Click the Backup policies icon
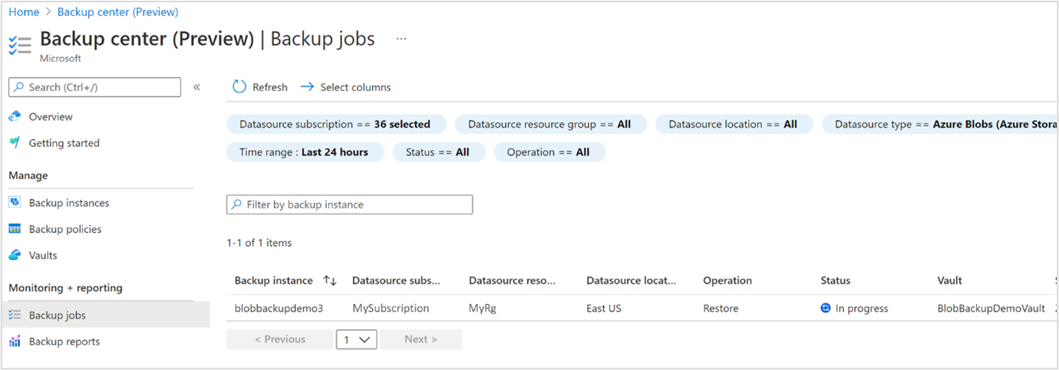This screenshot has height=370, width=1059. [x=15, y=229]
